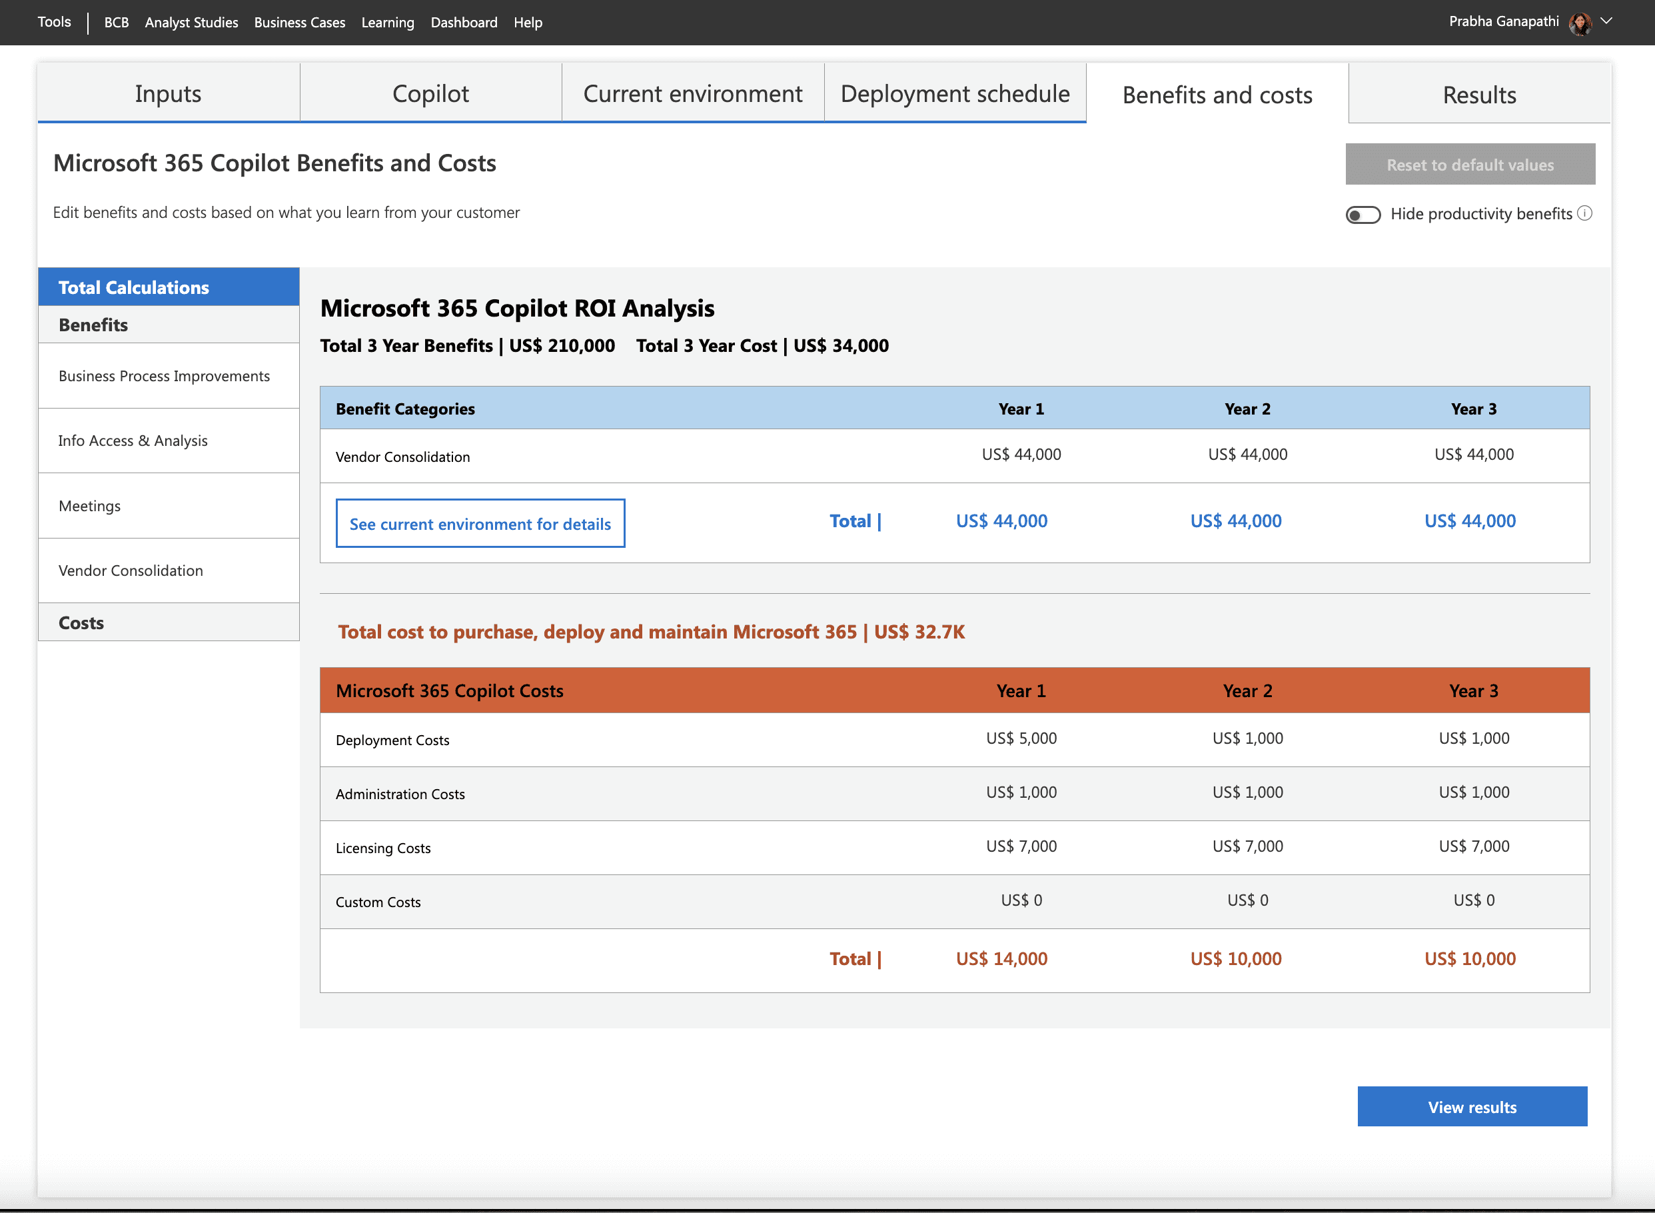Expand the user account dropdown chevron
Image resolution: width=1655 pixels, height=1213 pixels.
coord(1606,21)
